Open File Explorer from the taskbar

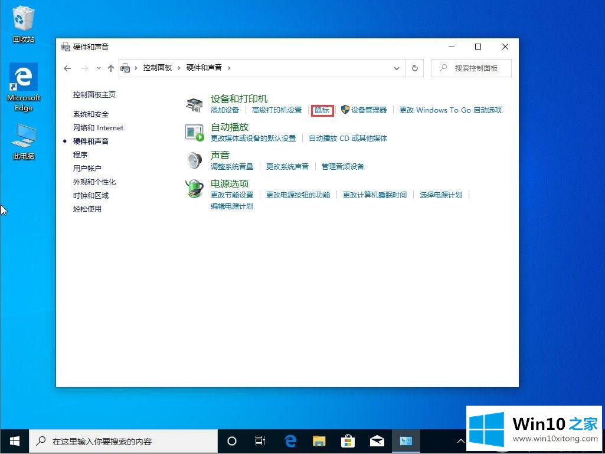pos(319,441)
